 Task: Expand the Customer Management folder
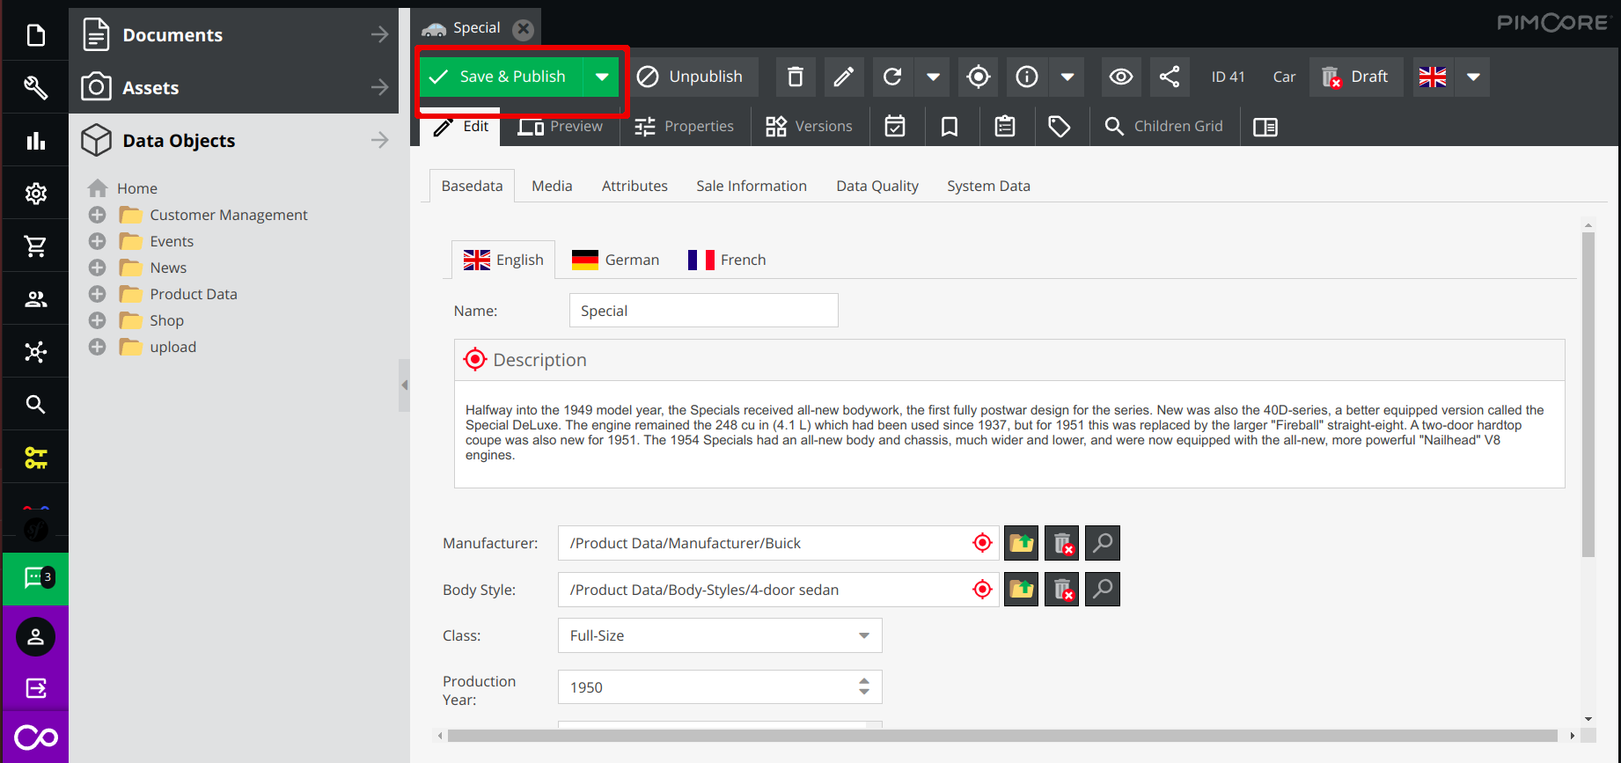click(98, 215)
